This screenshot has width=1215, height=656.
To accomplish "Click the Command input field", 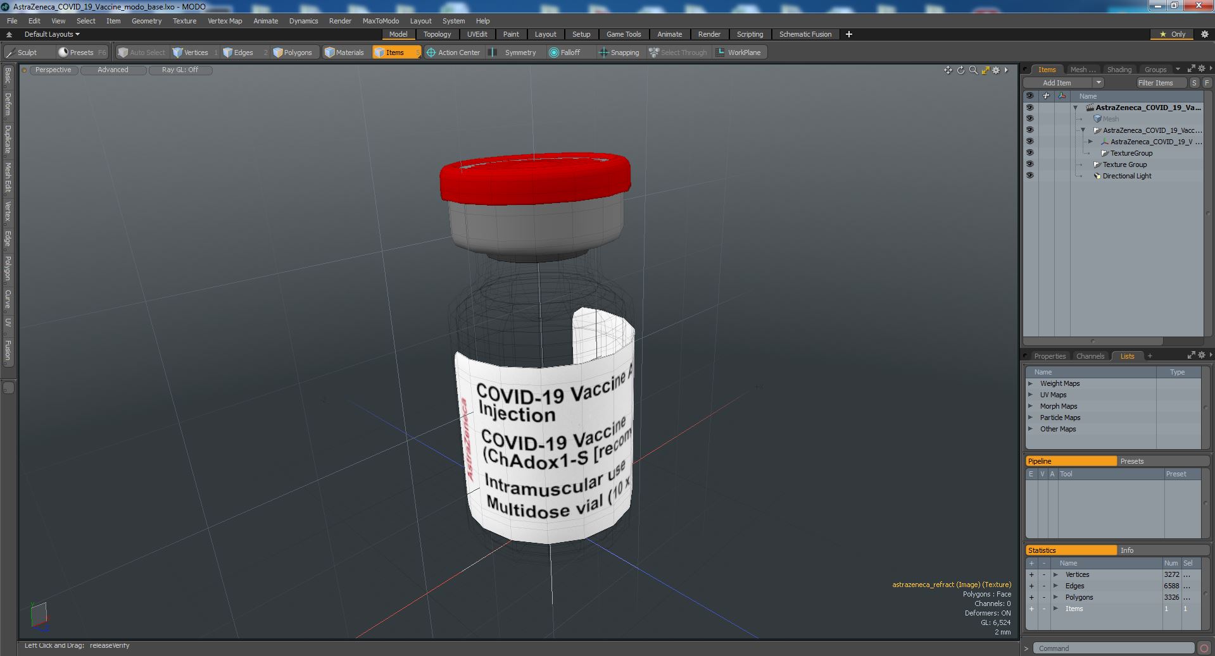I will (x=1114, y=648).
